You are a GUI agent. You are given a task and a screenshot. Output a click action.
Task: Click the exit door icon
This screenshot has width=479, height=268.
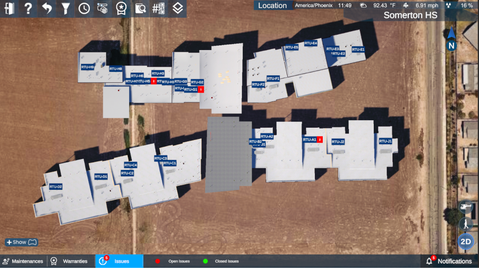pos(9,8)
